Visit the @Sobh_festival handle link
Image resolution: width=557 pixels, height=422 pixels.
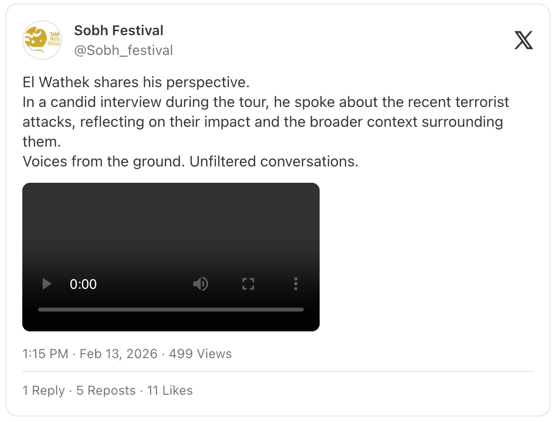(x=123, y=50)
